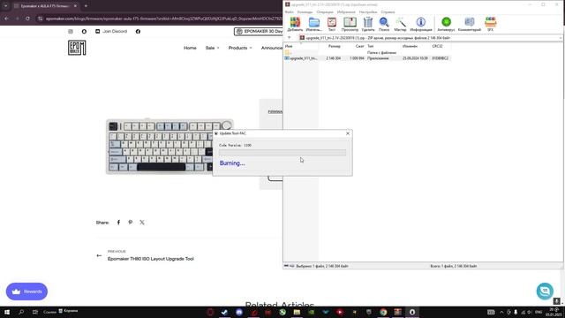Select the parent folder row in WinRAR
This screenshot has height=318, width=565.
click(367, 53)
